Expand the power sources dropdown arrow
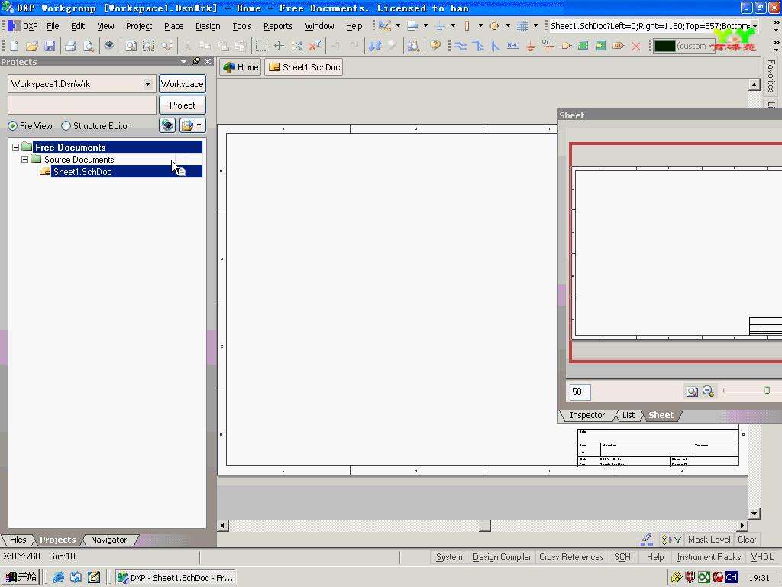The width and height of the screenshot is (782, 587). click(453, 26)
